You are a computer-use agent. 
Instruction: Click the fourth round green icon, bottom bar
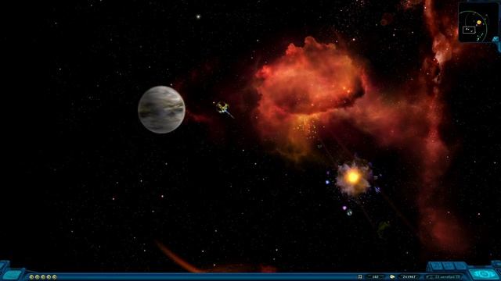(49, 277)
